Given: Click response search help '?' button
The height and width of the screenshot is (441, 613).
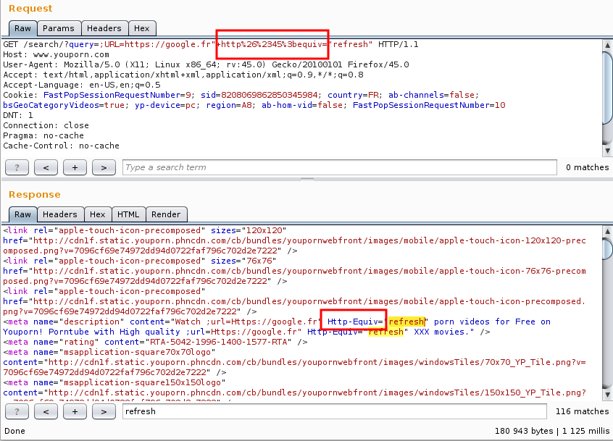Looking at the screenshot, I should click(x=17, y=412).
